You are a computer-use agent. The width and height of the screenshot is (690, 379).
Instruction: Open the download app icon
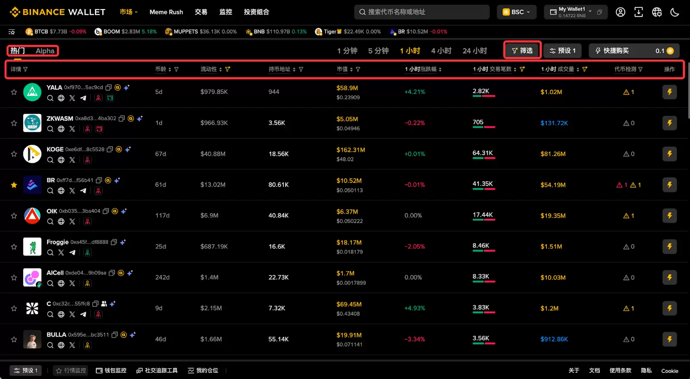click(x=638, y=12)
